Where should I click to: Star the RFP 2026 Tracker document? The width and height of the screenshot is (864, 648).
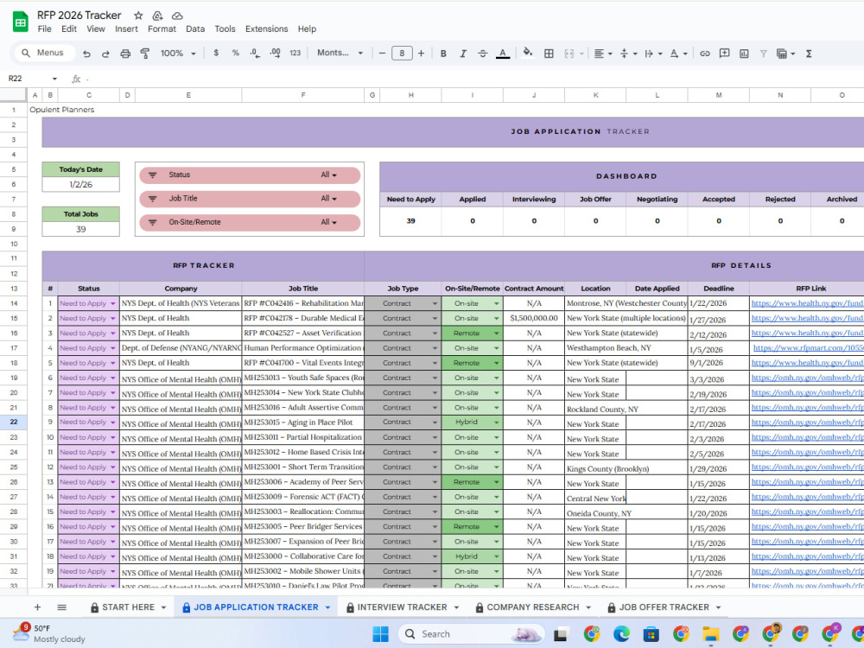pos(138,16)
